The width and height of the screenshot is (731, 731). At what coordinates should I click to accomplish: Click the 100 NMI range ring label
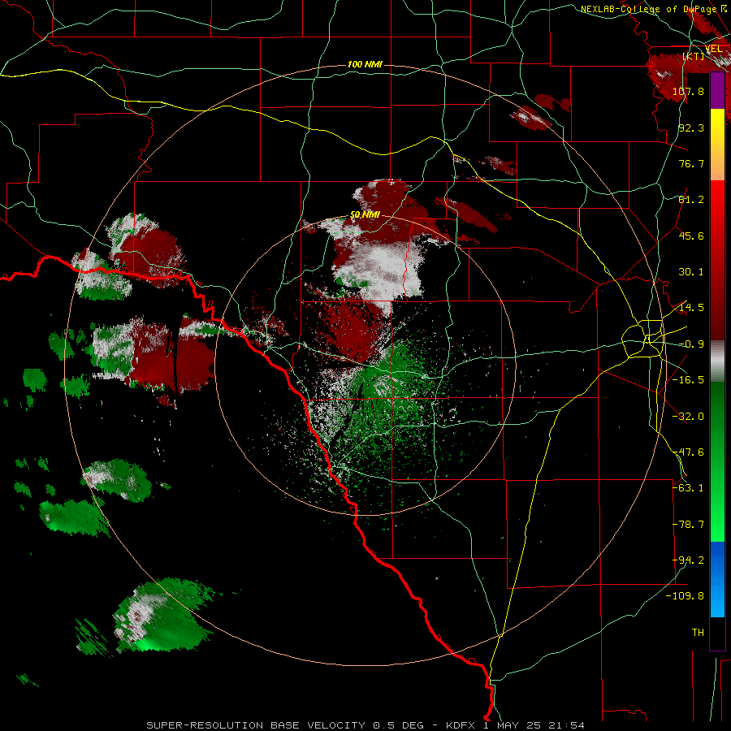pos(365,64)
